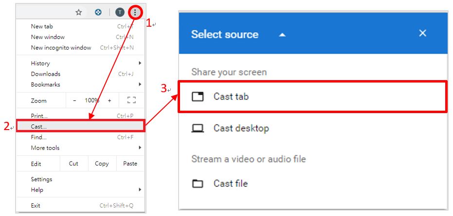
Task: Select New window menu item
Action: 80,37
